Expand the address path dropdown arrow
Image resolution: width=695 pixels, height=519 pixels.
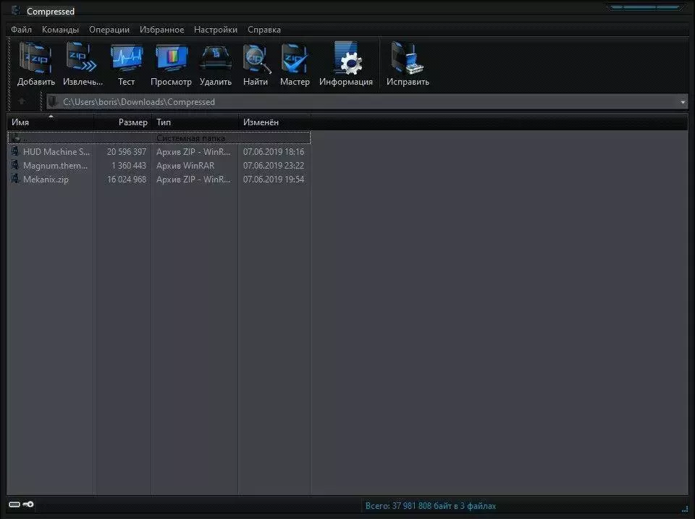click(683, 102)
